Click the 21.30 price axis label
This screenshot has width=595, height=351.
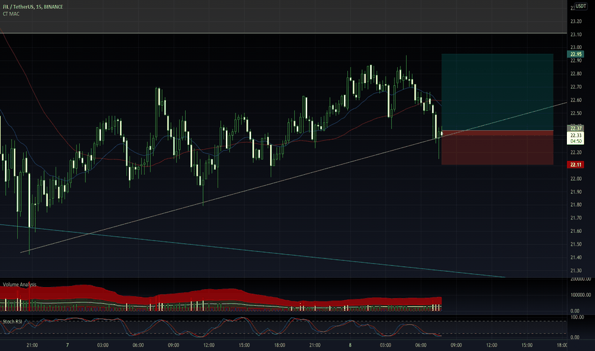point(576,271)
